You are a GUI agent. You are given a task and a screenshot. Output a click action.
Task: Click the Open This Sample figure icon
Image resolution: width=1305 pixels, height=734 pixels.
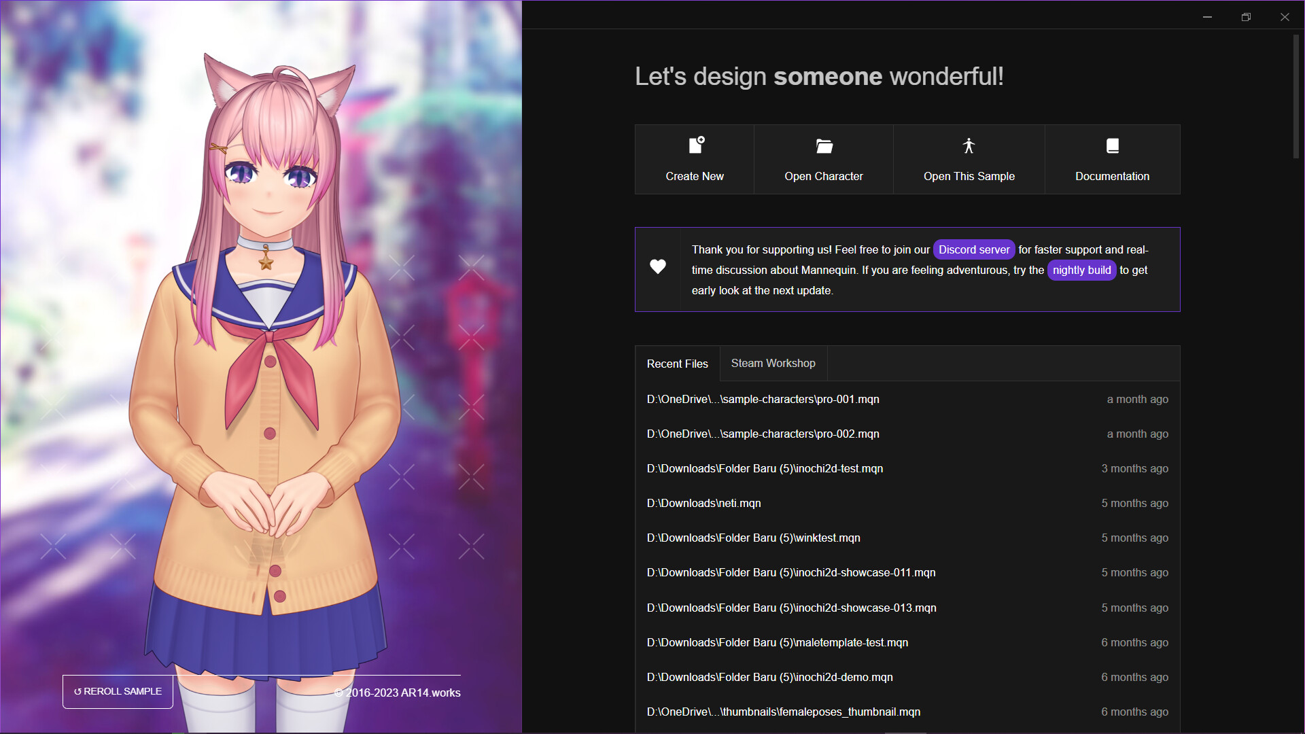[x=969, y=145]
